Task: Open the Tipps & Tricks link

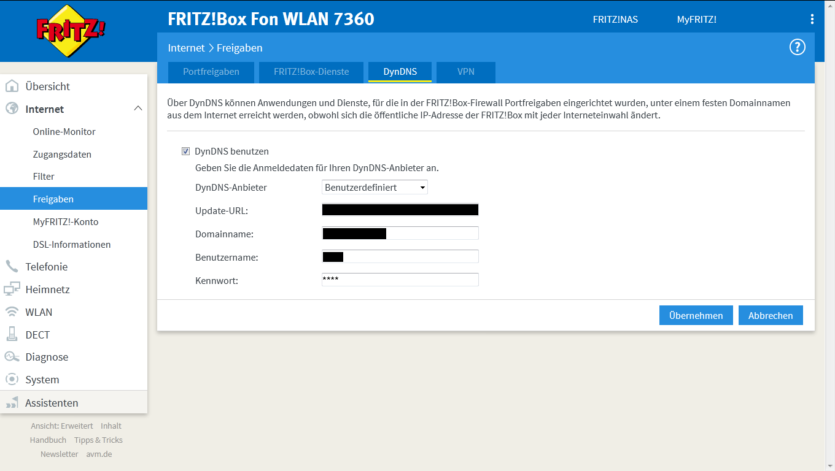Action: pyautogui.click(x=98, y=440)
